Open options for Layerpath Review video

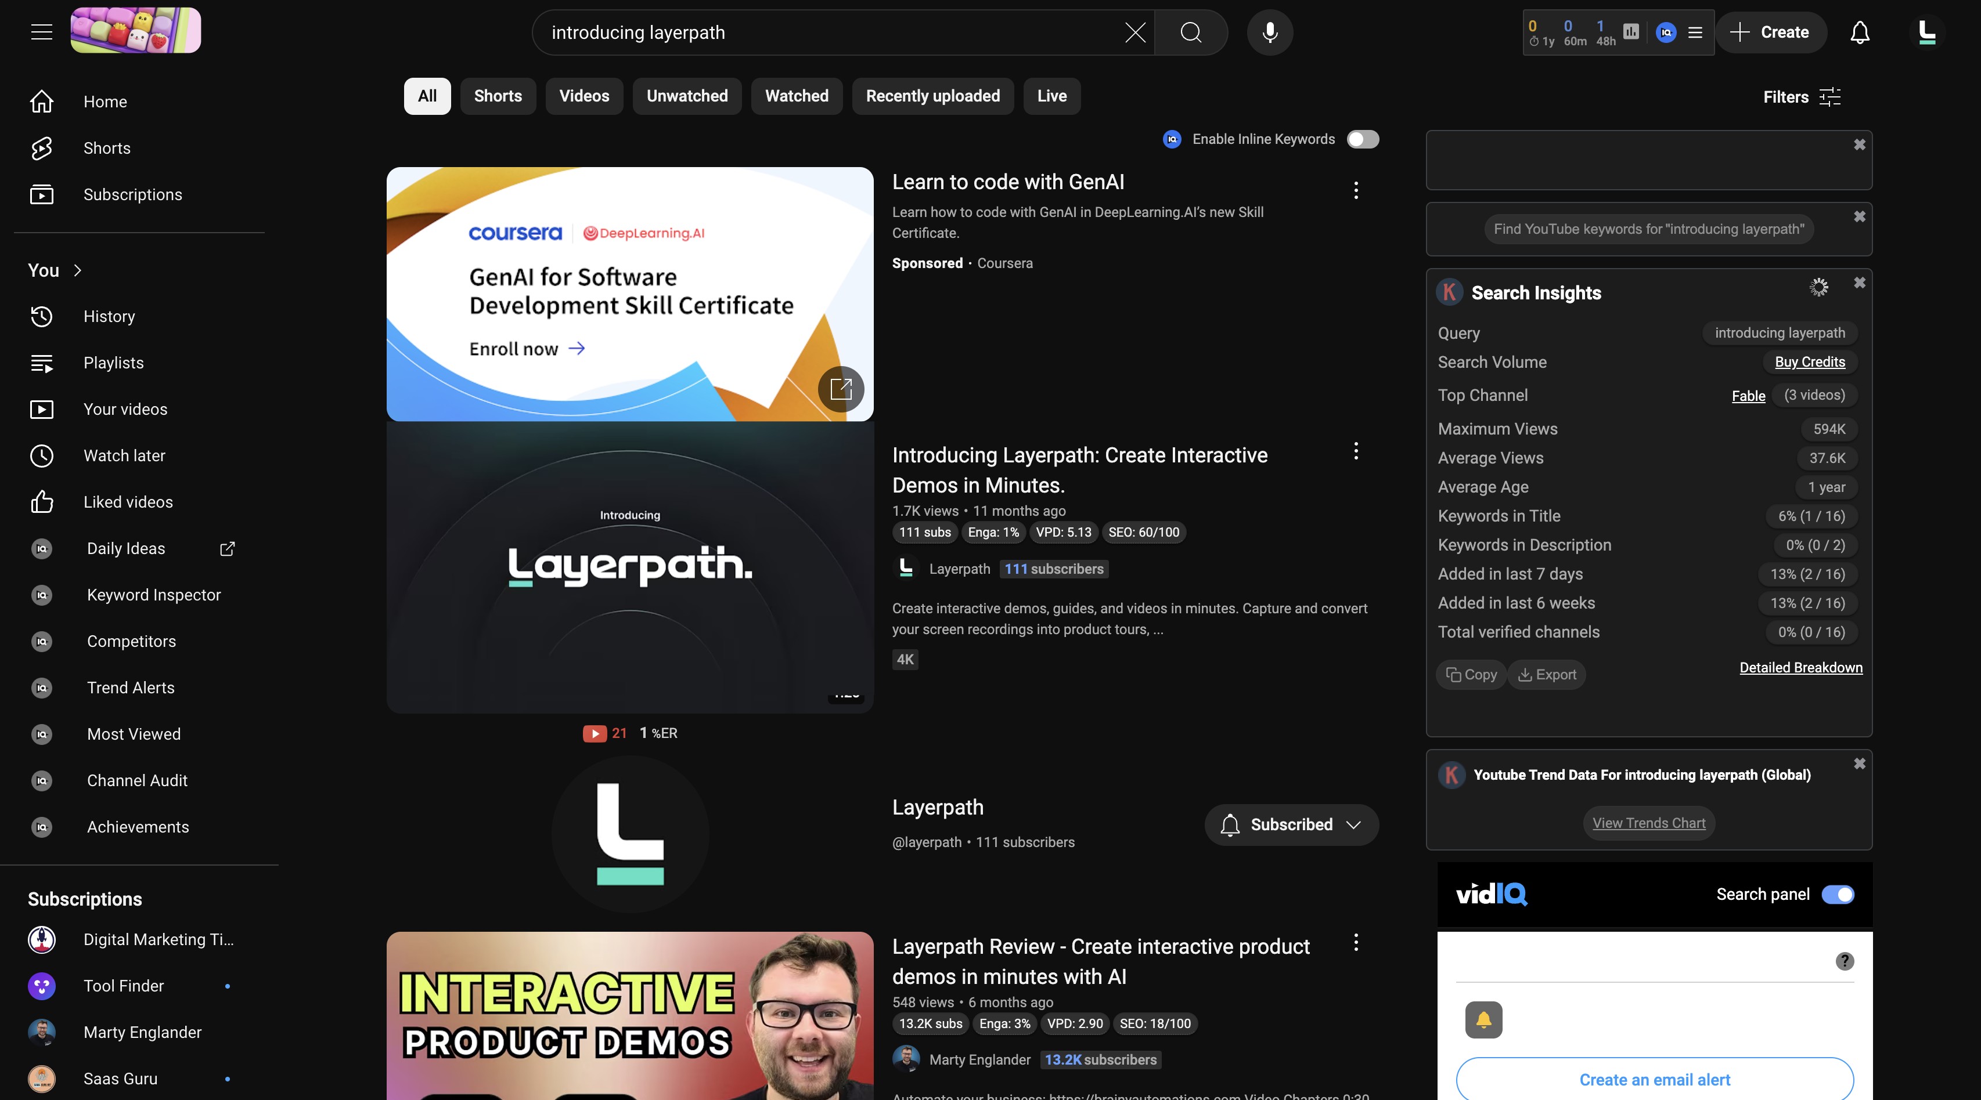[x=1356, y=942]
